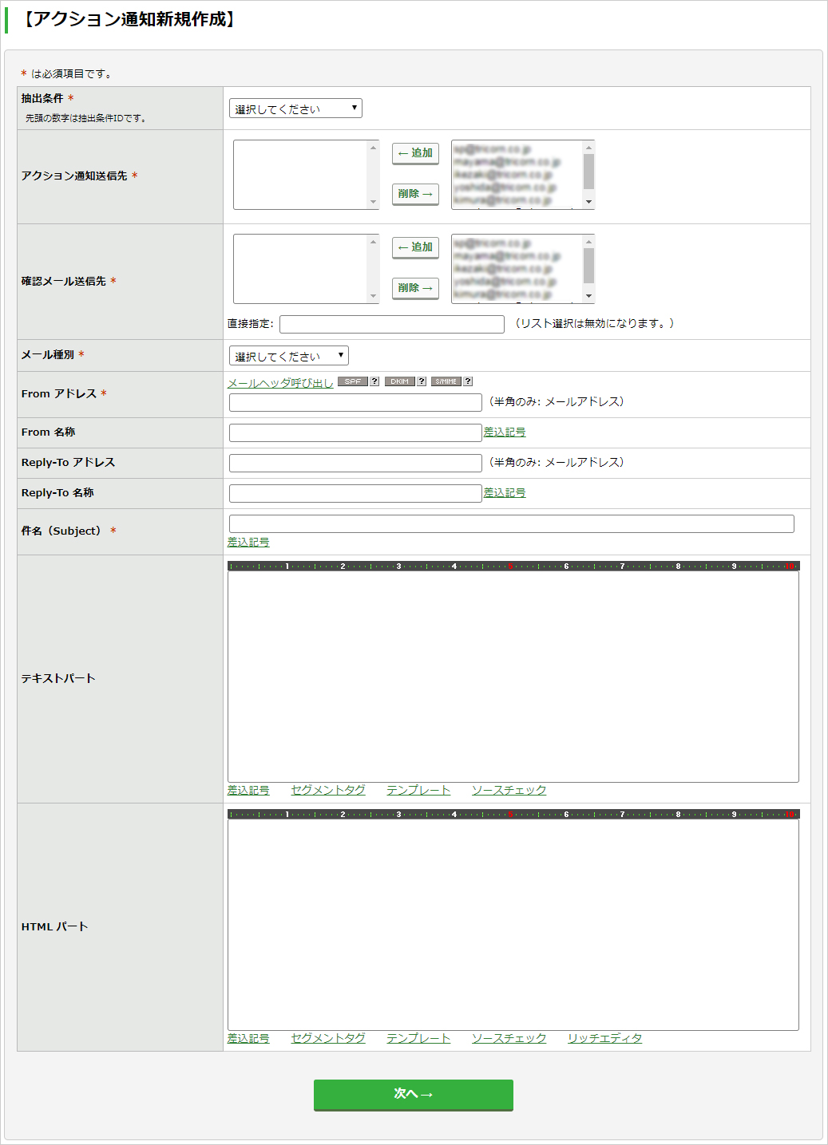The width and height of the screenshot is (828, 1145).
Task: Click ソースチェック link under HTML パート
Action: [509, 1038]
